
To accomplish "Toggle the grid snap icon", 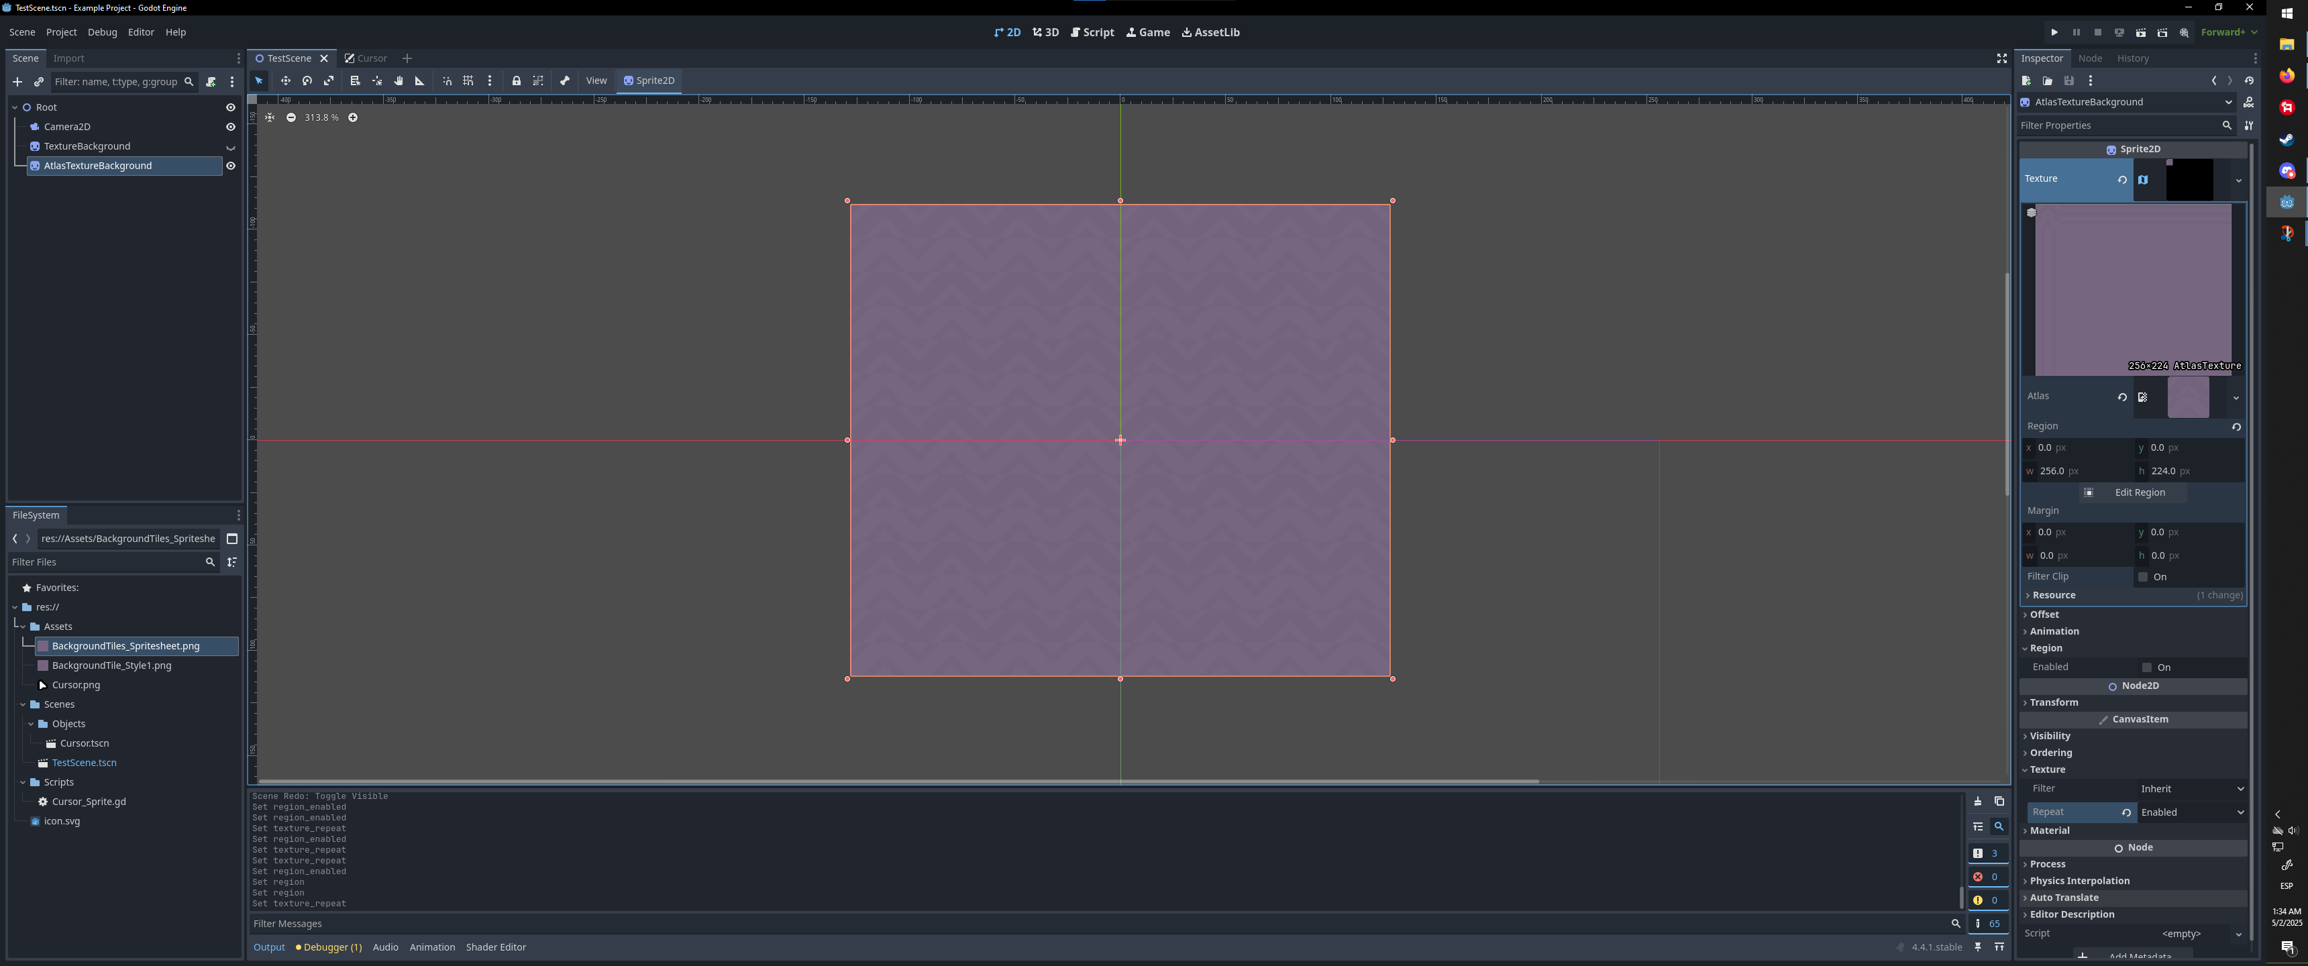I will click(468, 80).
